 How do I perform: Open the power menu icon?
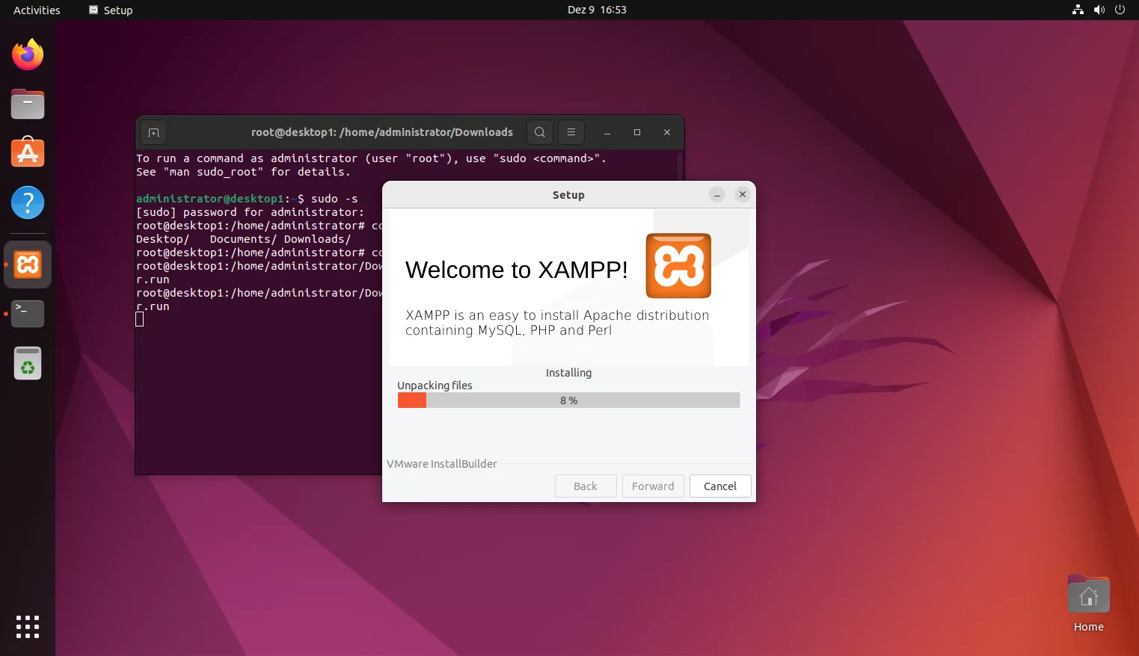pos(1120,10)
